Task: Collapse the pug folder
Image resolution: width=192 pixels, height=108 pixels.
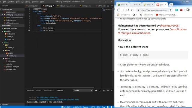Action: click(x=9, y=50)
